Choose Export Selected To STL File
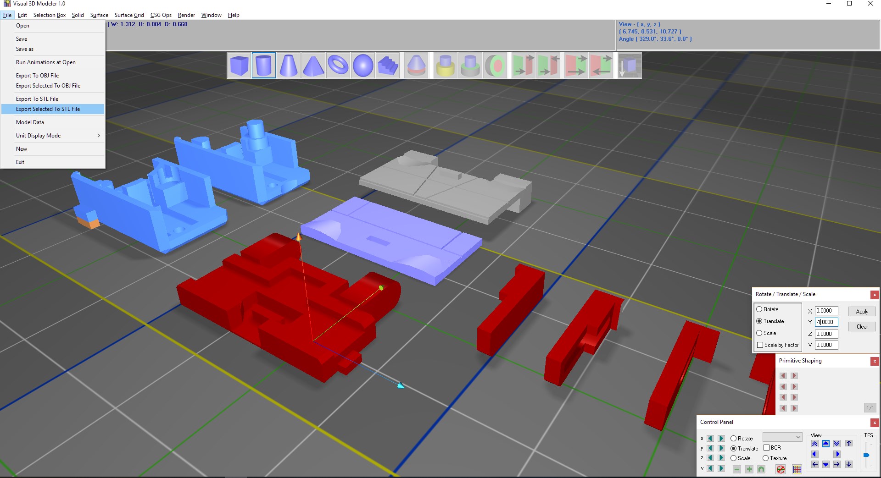Screen dimensions: 881x478 (x=49, y=109)
